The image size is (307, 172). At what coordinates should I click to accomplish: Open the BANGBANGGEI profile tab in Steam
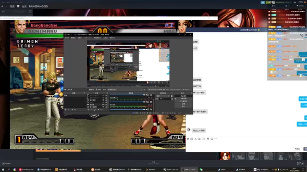coord(38,6)
